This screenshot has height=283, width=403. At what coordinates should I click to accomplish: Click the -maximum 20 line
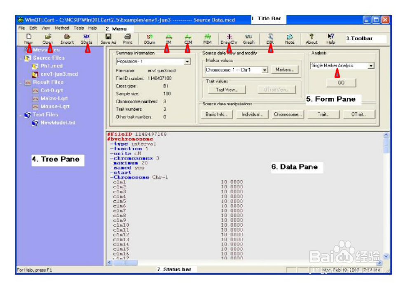pos(129,163)
